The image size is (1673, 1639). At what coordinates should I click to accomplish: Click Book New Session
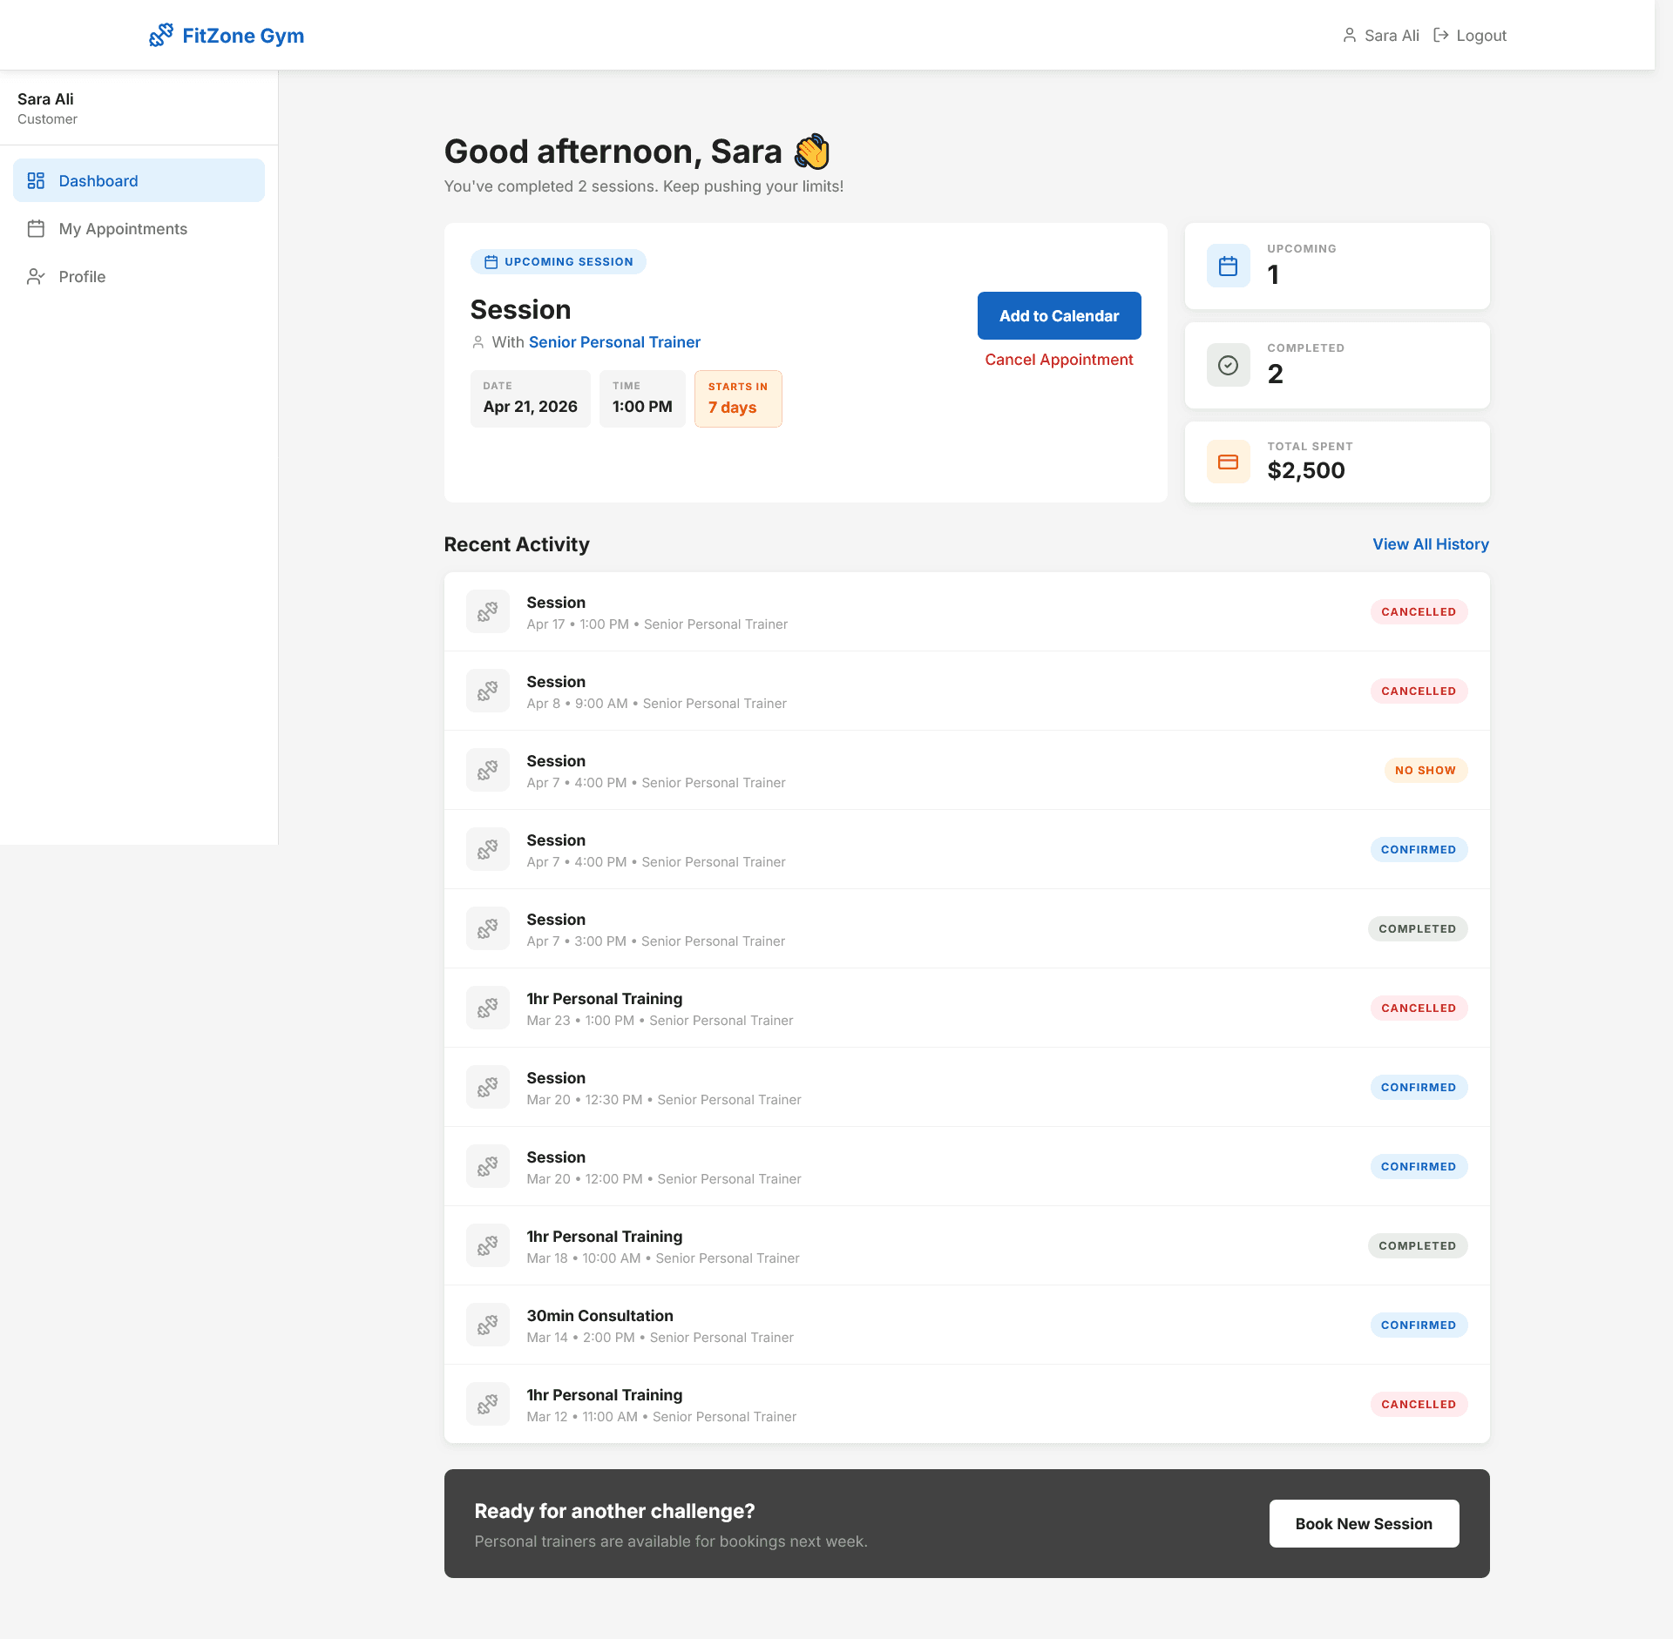[x=1364, y=1523]
